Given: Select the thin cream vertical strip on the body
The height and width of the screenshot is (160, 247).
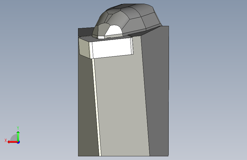Looking at the screenshot, I should click(x=97, y=107).
